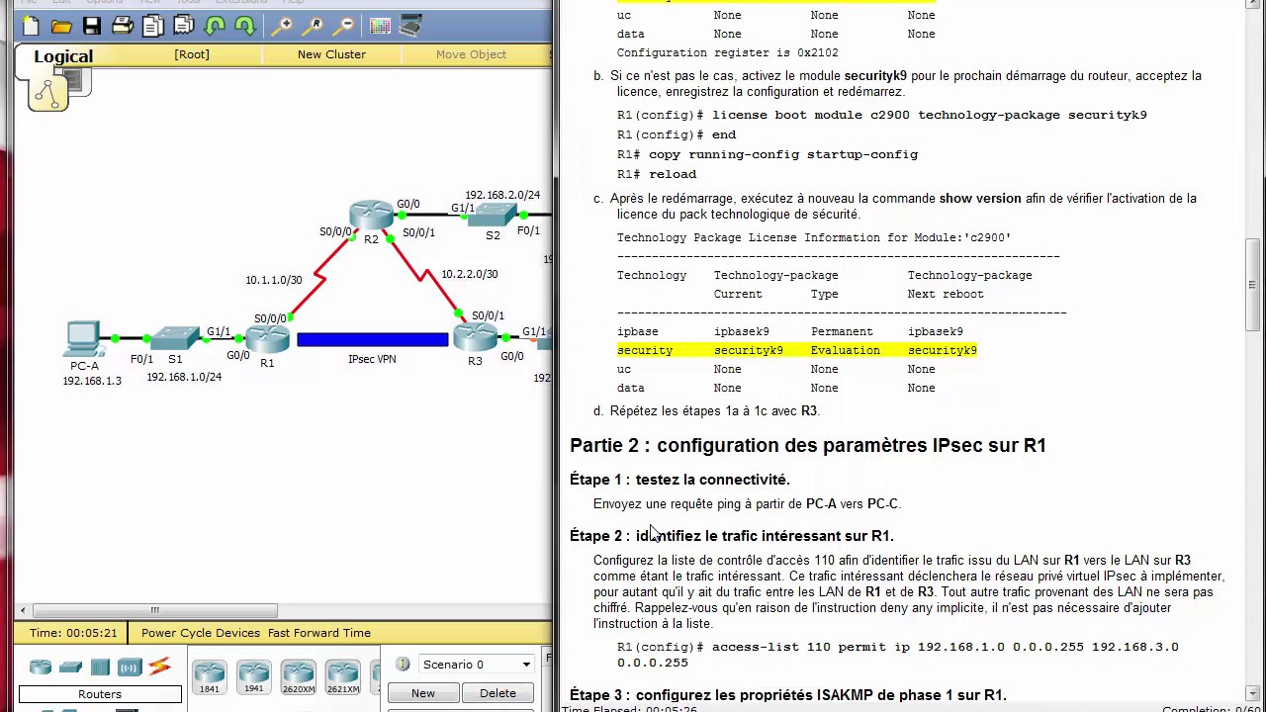Open the drawing palette icon
Viewport: 1266px width, 712px height.
coord(380,27)
